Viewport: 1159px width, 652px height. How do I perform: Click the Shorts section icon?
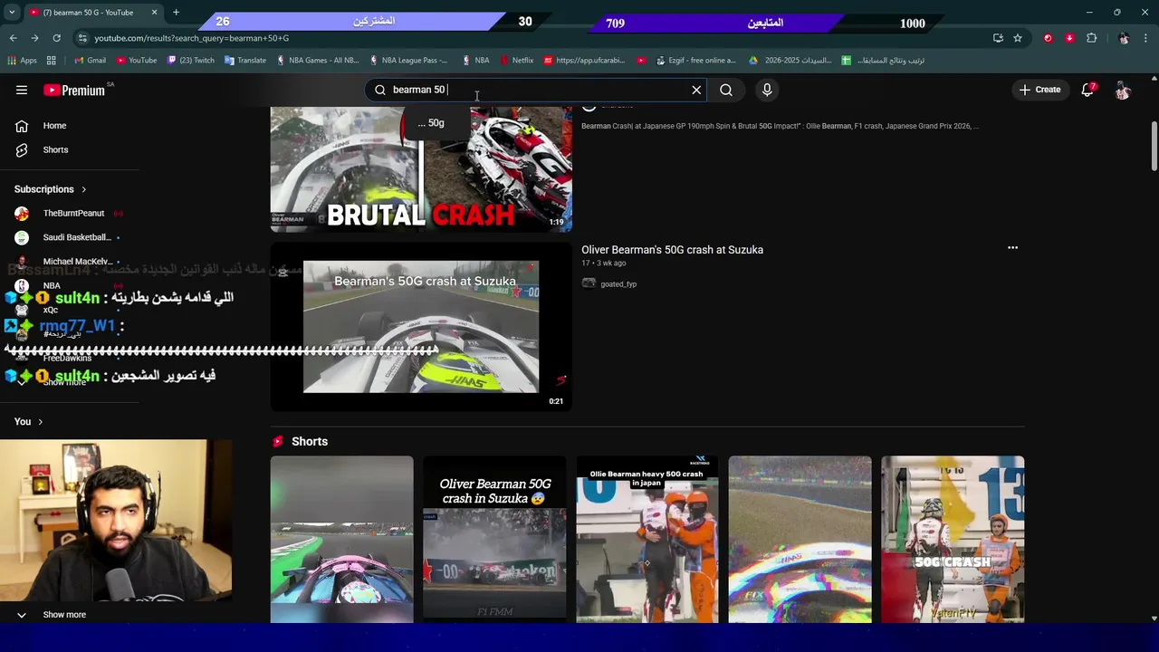click(x=278, y=441)
